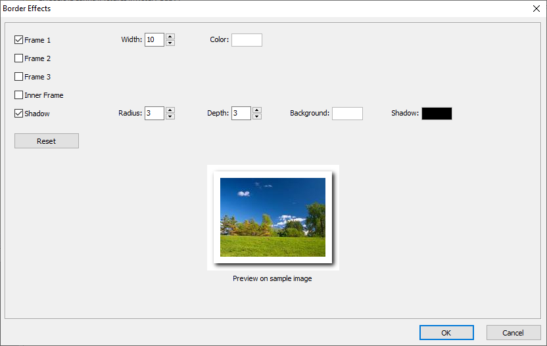Increase Frame 1 width with up arrow

170,37
